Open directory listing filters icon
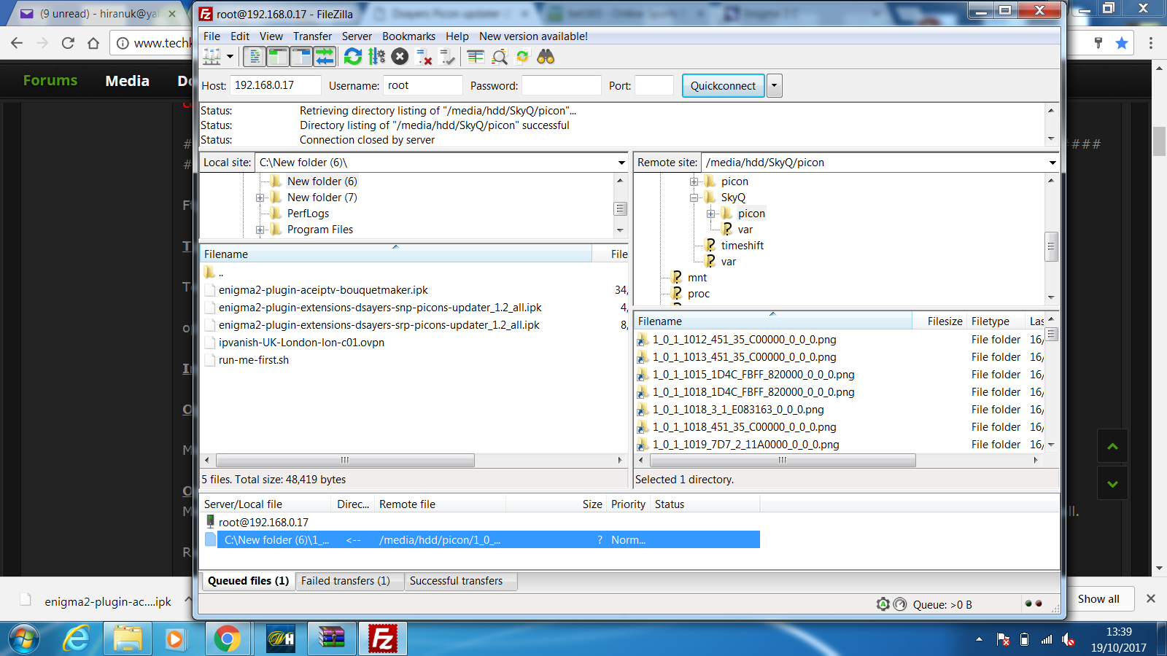The image size is (1167, 656). (476, 56)
